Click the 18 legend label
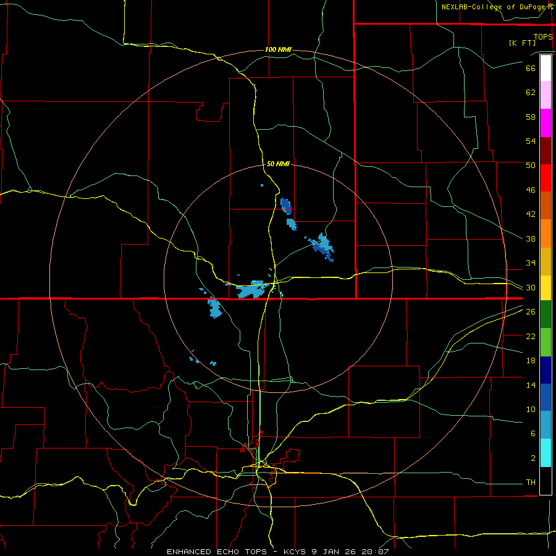Viewport: 556px width, 556px height. 531,360
